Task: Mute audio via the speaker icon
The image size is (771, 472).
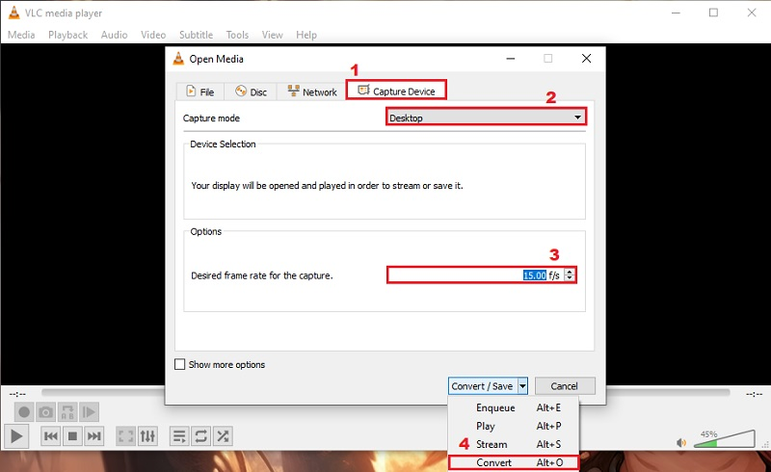Action: coord(681,442)
